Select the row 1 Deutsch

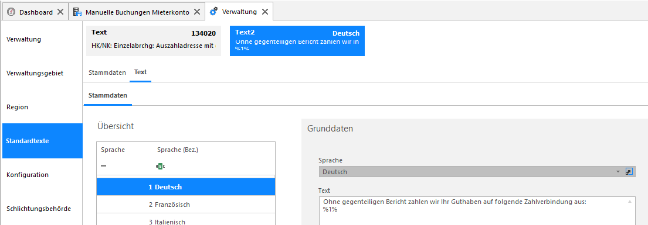185,186
